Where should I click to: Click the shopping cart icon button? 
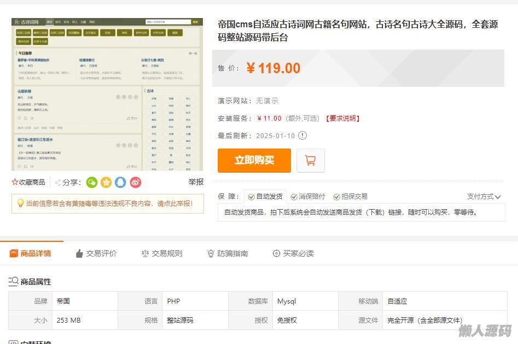[x=310, y=161]
